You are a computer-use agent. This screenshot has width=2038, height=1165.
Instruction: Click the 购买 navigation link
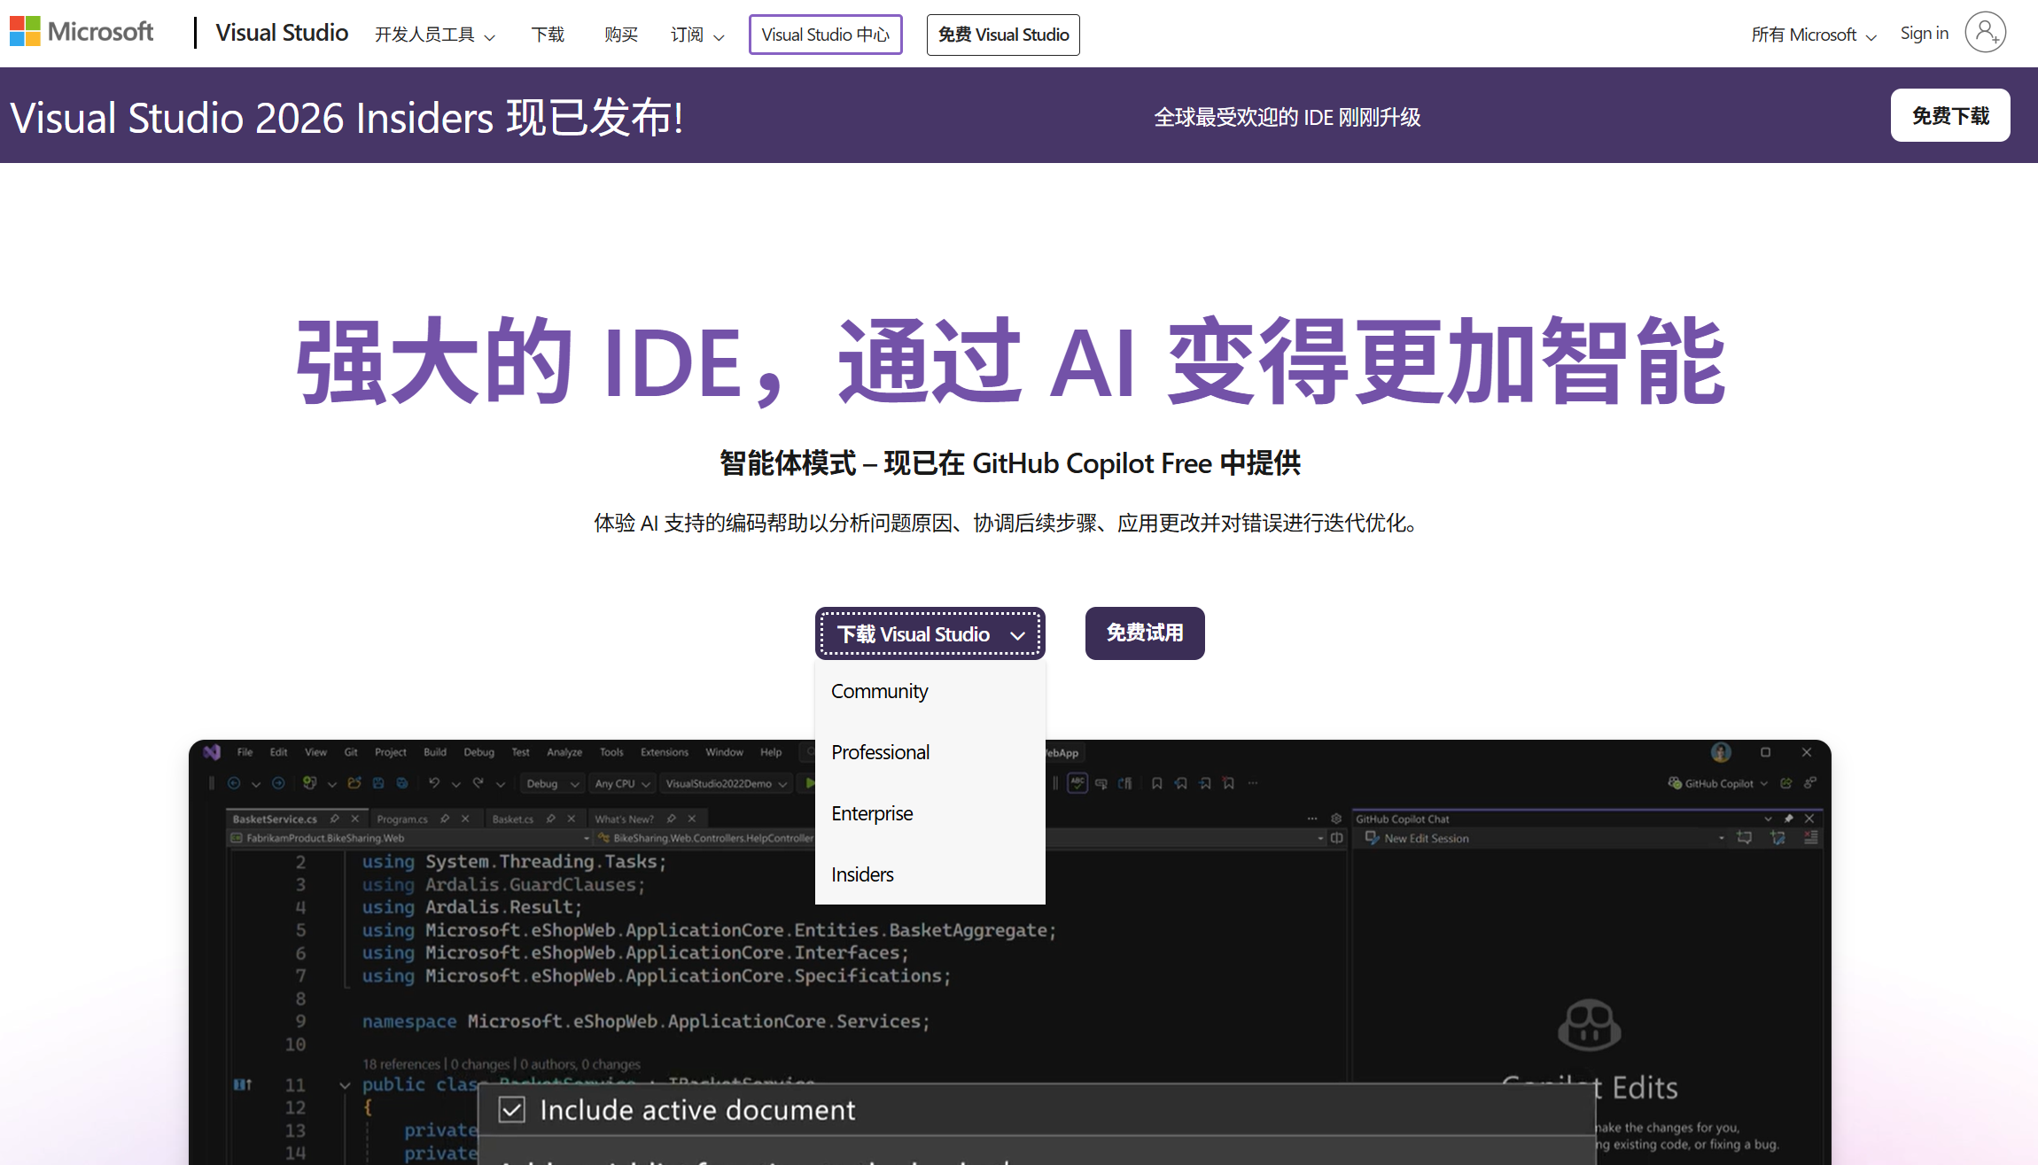click(620, 35)
